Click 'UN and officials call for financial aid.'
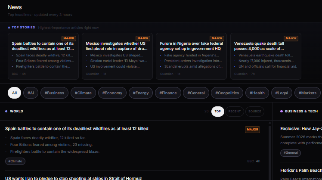Image resolution: width=322 pixels, height=180 pixels. pyautogui.click(x=268, y=66)
